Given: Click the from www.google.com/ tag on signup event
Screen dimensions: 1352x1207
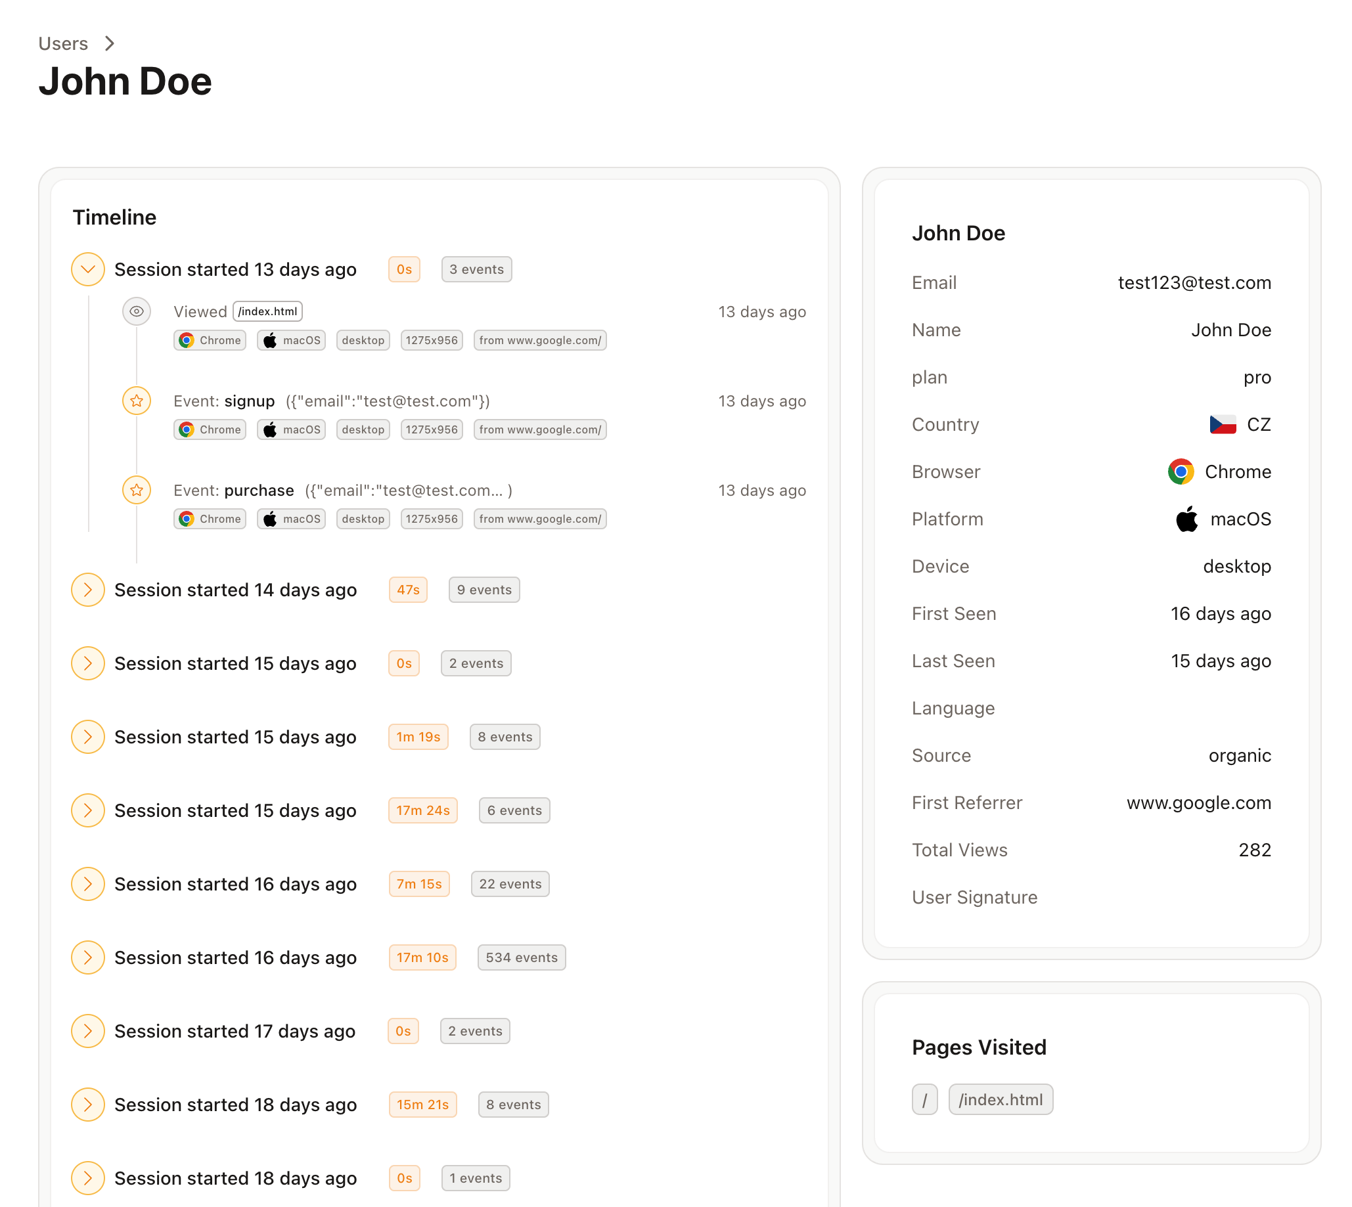Looking at the screenshot, I should pyautogui.click(x=540, y=429).
